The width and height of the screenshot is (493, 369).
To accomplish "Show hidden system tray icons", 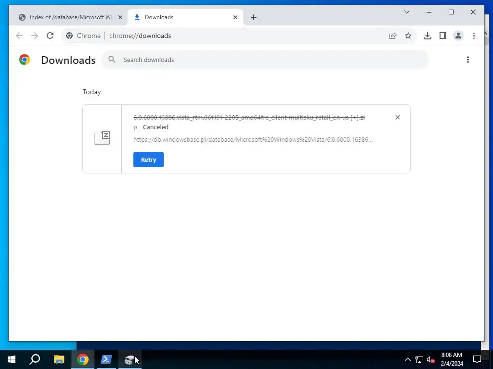I will point(407,359).
